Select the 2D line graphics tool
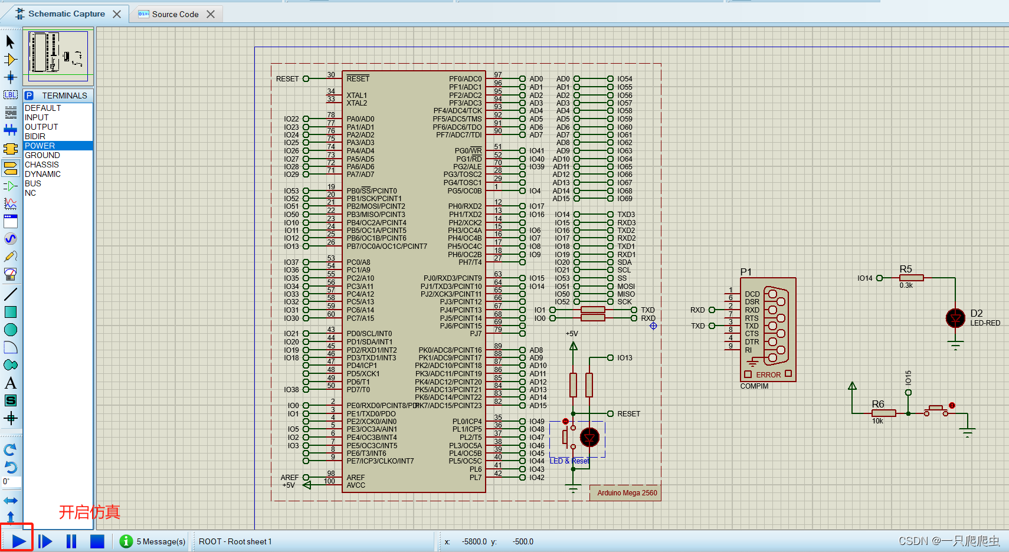The image size is (1009, 552). pos(10,294)
